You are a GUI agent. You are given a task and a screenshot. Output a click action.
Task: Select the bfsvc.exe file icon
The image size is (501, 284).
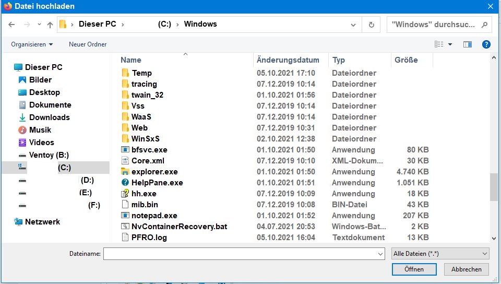point(125,149)
